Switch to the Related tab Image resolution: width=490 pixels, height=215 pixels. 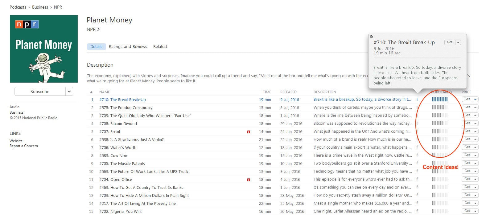pyautogui.click(x=160, y=47)
